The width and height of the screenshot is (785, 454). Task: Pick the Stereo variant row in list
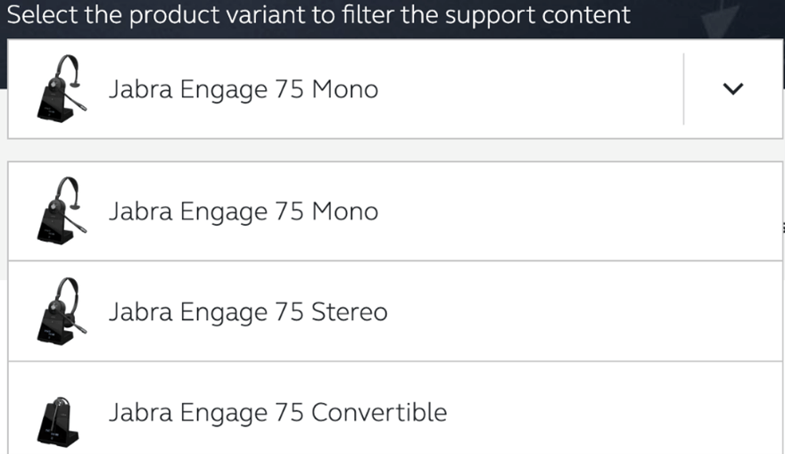tap(446, 311)
